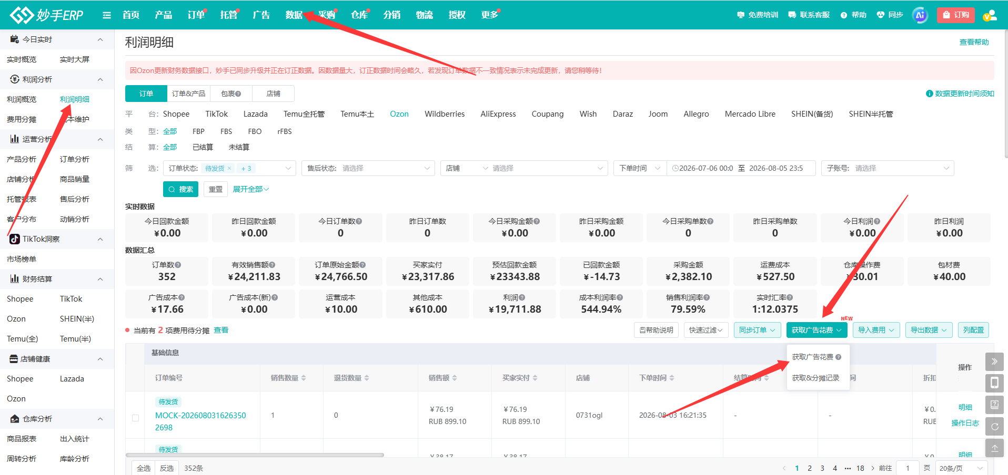Sort table by 销售额 column
Screen dimensions: 1008x475
coord(455,378)
